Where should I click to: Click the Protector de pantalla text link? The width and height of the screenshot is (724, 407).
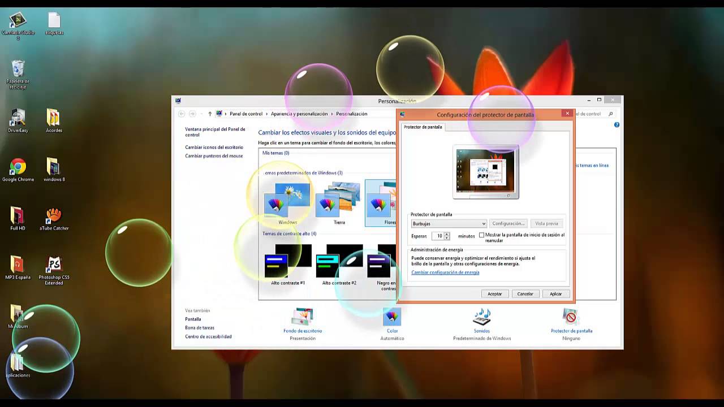click(571, 331)
